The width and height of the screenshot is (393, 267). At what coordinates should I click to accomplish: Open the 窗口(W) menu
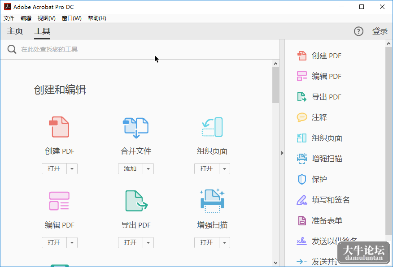click(x=72, y=18)
